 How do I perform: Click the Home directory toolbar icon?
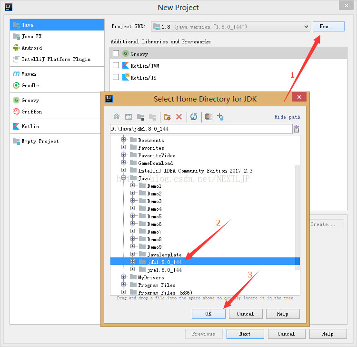pyautogui.click(x=117, y=117)
